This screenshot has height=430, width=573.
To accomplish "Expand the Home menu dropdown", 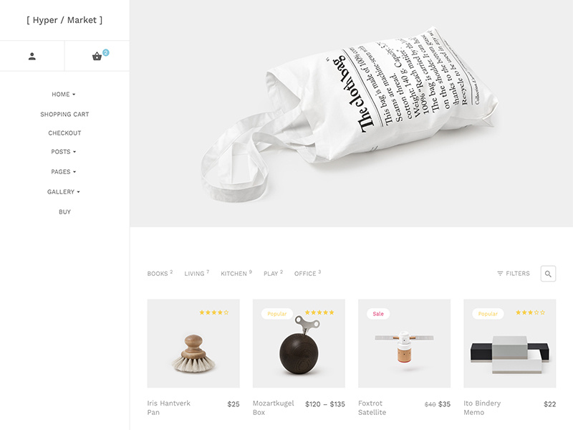I will (64, 95).
